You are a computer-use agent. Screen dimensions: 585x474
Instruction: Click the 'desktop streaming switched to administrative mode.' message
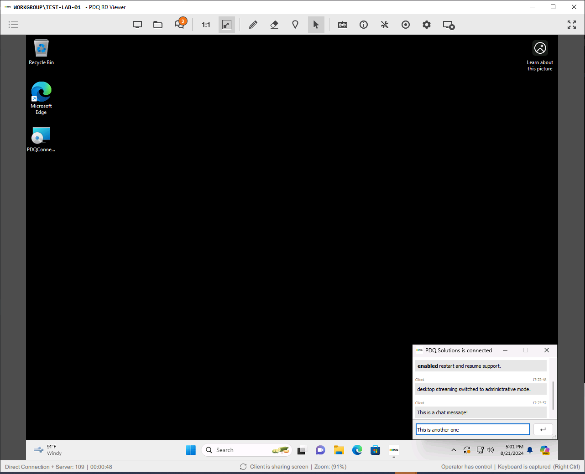point(481,389)
